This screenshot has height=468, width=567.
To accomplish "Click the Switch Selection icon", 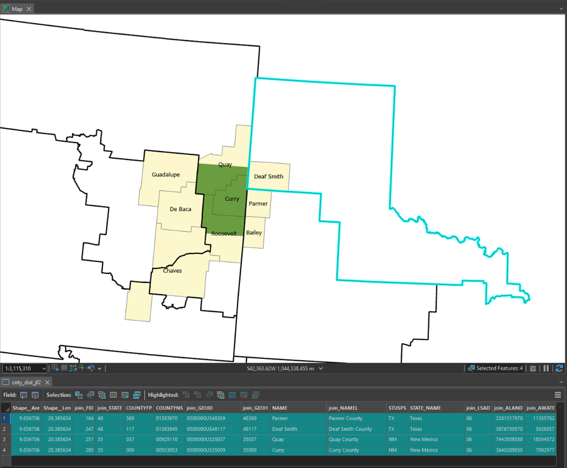I will tap(102, 395).
